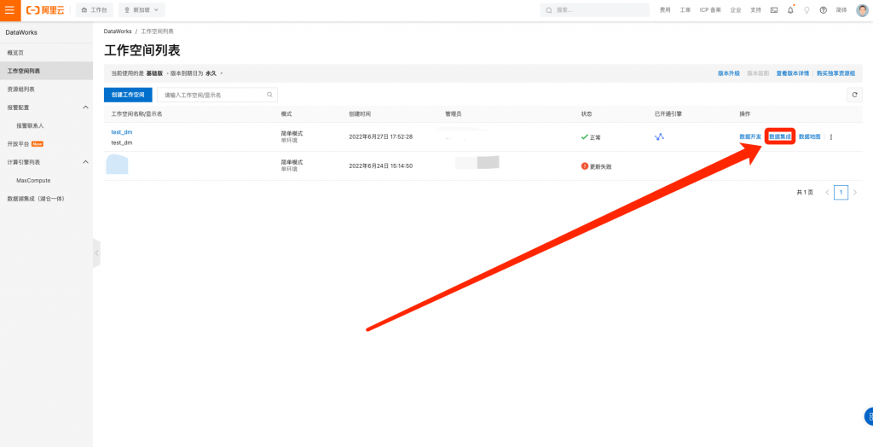Viewport: 873px width, 447px height.
Task: Open the 企业 menu
Action: 736,10
